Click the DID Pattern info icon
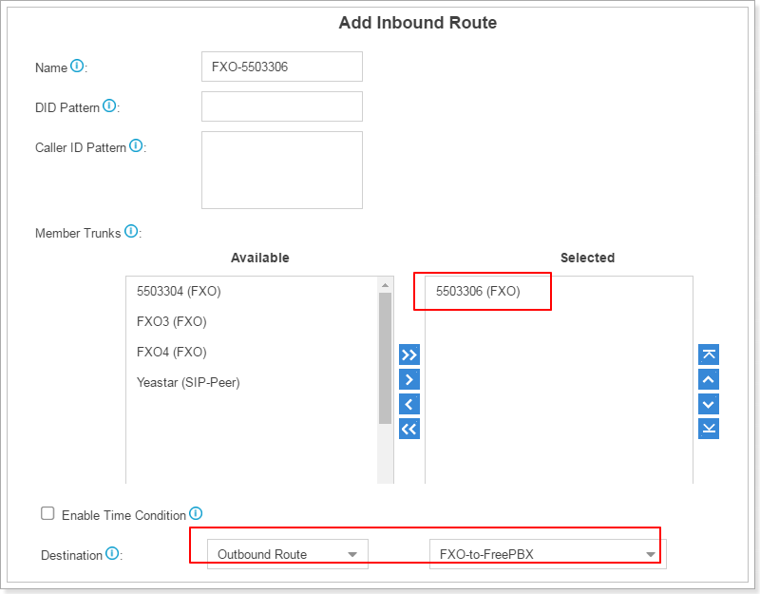The width and height of the screenshot is (760, 594). pyautogui.click(x=109, y=106)
